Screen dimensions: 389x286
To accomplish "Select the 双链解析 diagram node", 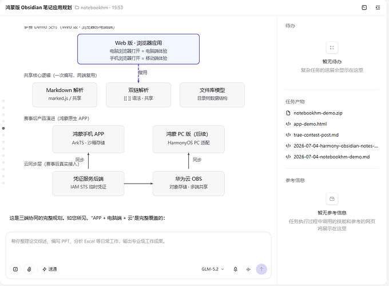I will [x=138, y=95].
